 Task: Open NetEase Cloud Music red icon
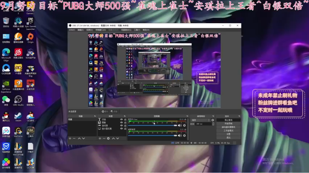[x=18, y=53]
